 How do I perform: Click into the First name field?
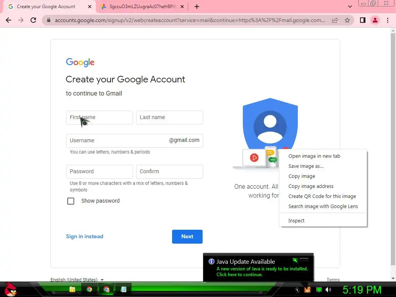click(x=99, y=118)
